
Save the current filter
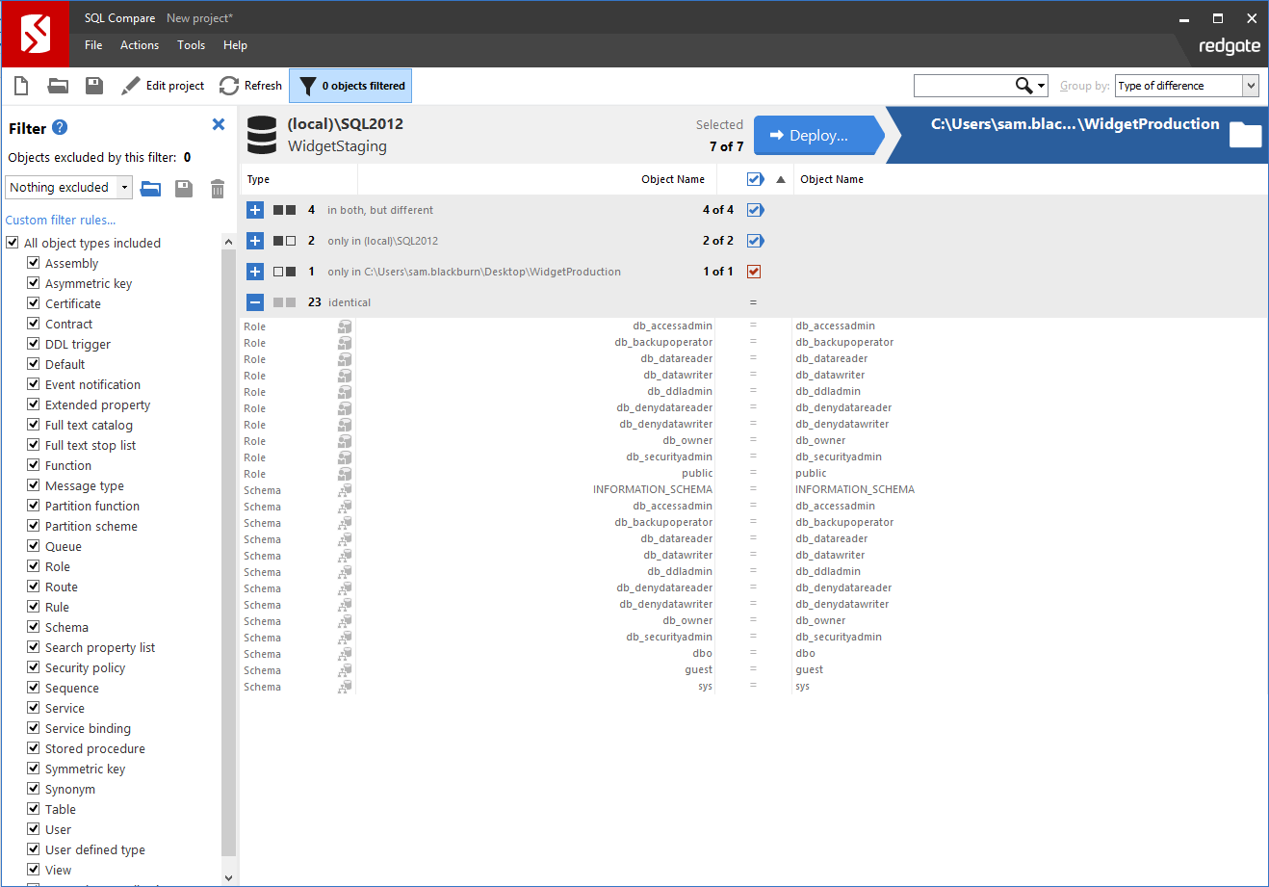[x=183, y=189]
